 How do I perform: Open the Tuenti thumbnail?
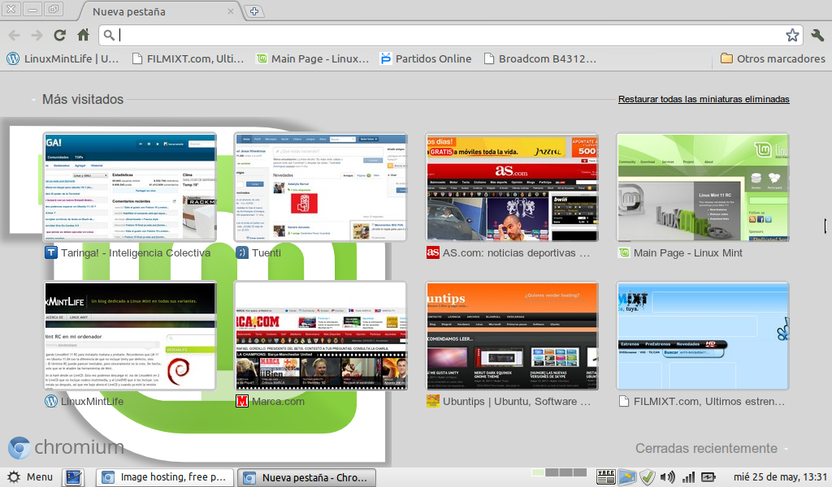[320, 187]
